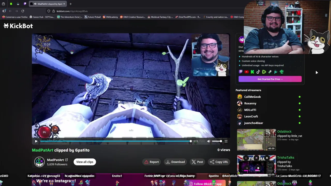Screen dimensions: 331x186
Task: Click the green dinosaur platform icon
Action: click(282, 72)
